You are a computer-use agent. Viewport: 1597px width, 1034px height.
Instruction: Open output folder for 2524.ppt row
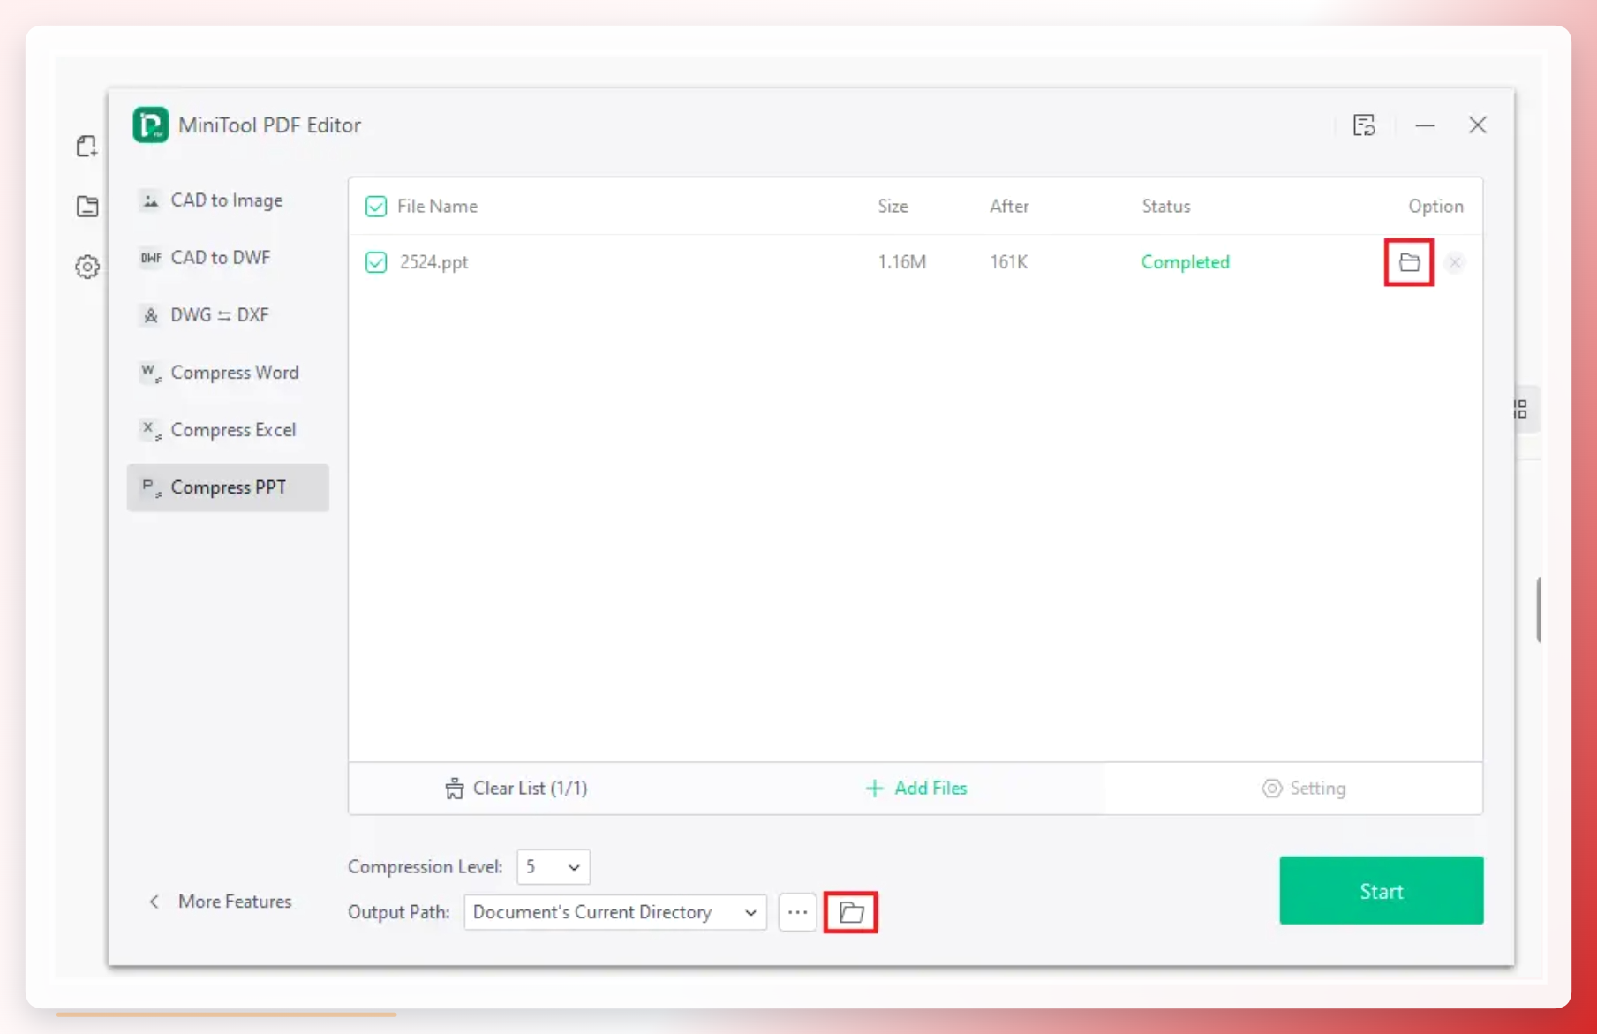pyautogui.click(x=1409, y=262)
